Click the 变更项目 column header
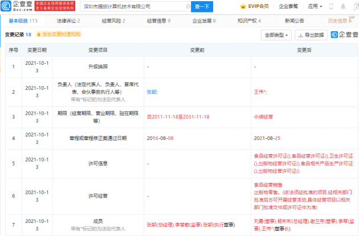 point(98,50)
